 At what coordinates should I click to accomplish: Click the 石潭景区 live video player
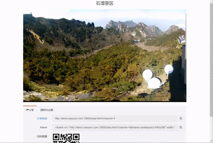point(105,56)
